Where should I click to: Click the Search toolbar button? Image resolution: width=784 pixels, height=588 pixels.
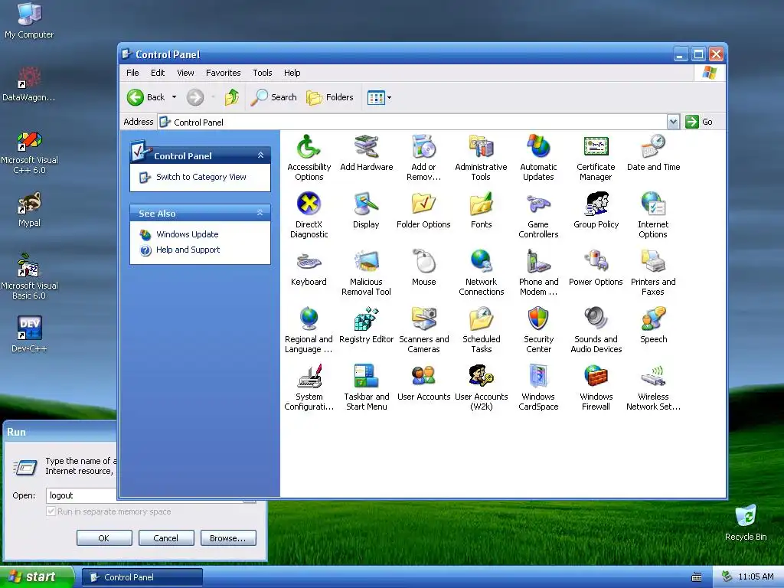coord(273,97)
